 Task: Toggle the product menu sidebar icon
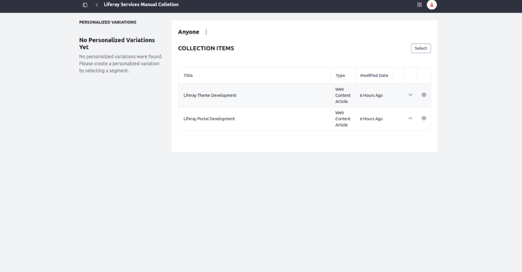[85, 5]
